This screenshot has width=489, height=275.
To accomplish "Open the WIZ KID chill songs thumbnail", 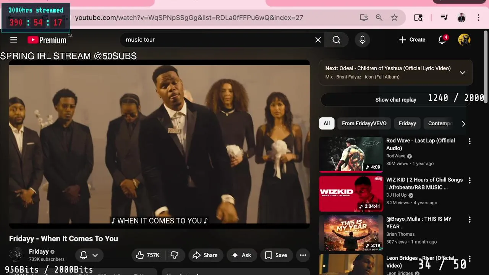I will click(351, 194).
